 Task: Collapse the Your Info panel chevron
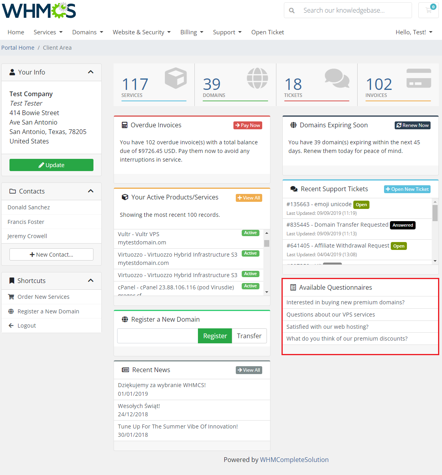click(91, 72)
